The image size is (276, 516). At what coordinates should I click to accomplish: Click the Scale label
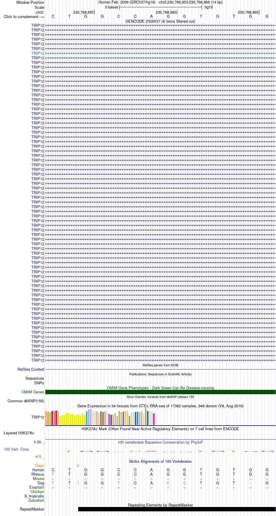tap(39, 8)
